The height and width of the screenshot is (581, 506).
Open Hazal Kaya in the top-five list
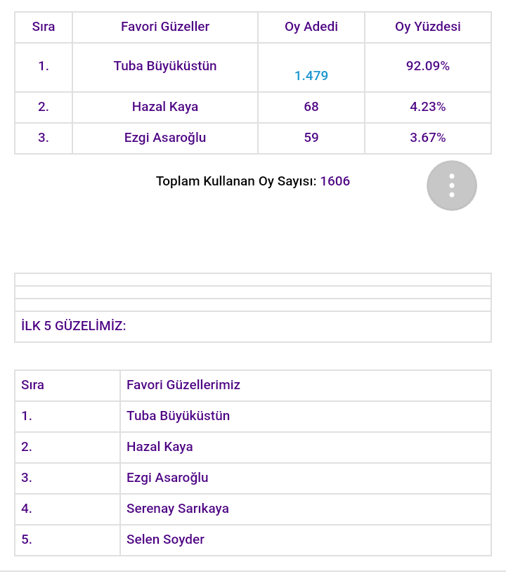160,447
